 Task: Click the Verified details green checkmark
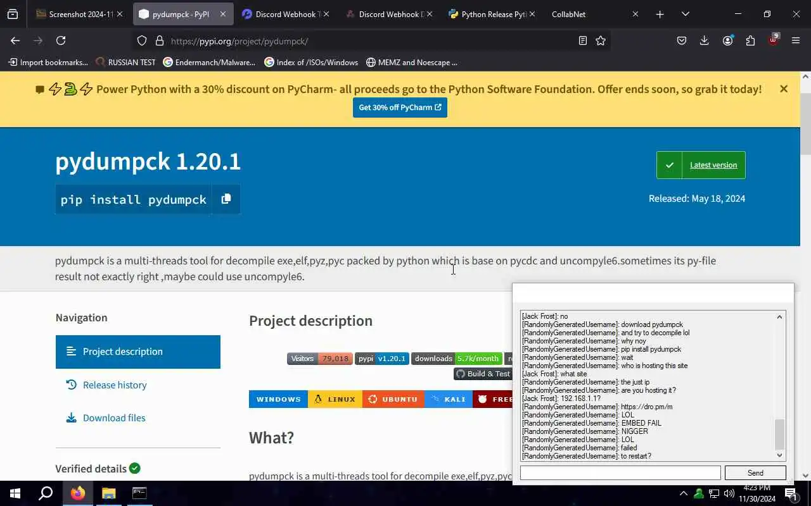pyautogui.click(x=134, y=469)
